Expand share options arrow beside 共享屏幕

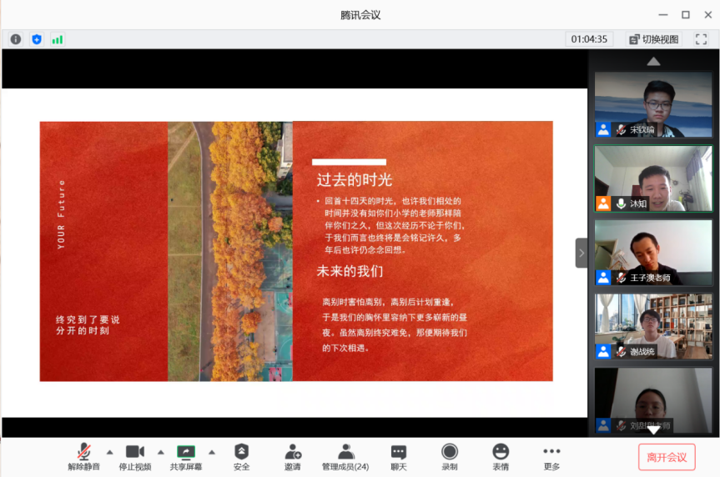pyautogui.click(x=212, y=452)
